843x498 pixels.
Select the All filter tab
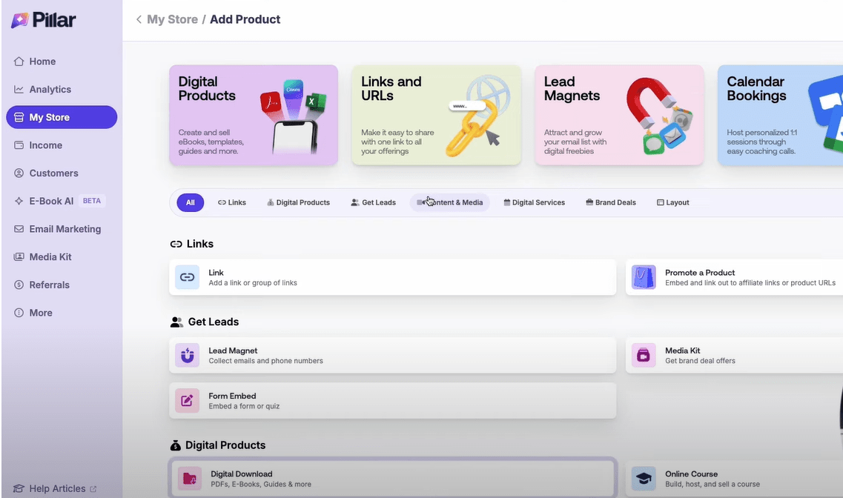click(191, 202)
